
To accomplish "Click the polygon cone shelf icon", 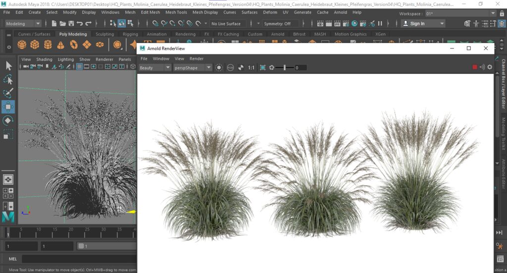I will (61, 45).
